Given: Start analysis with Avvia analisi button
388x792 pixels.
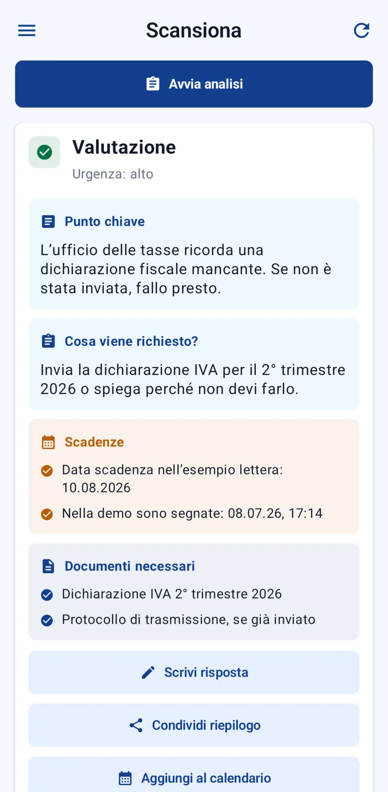Looking at the screenshot, I should pos(194,84).
